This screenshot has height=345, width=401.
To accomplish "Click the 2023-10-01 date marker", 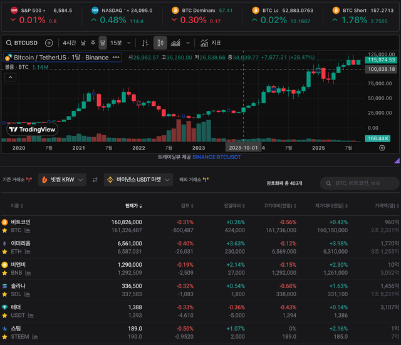I will coord(243,148).
